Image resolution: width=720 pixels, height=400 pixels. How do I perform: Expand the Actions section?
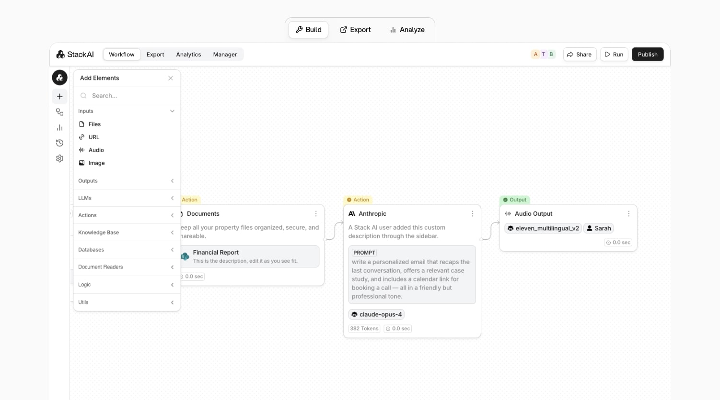[127, 215]
